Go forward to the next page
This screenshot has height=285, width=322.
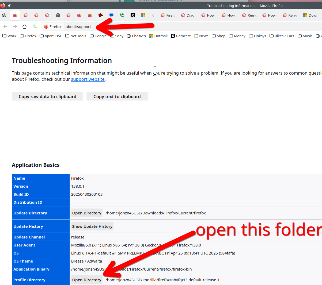(15, 26)
